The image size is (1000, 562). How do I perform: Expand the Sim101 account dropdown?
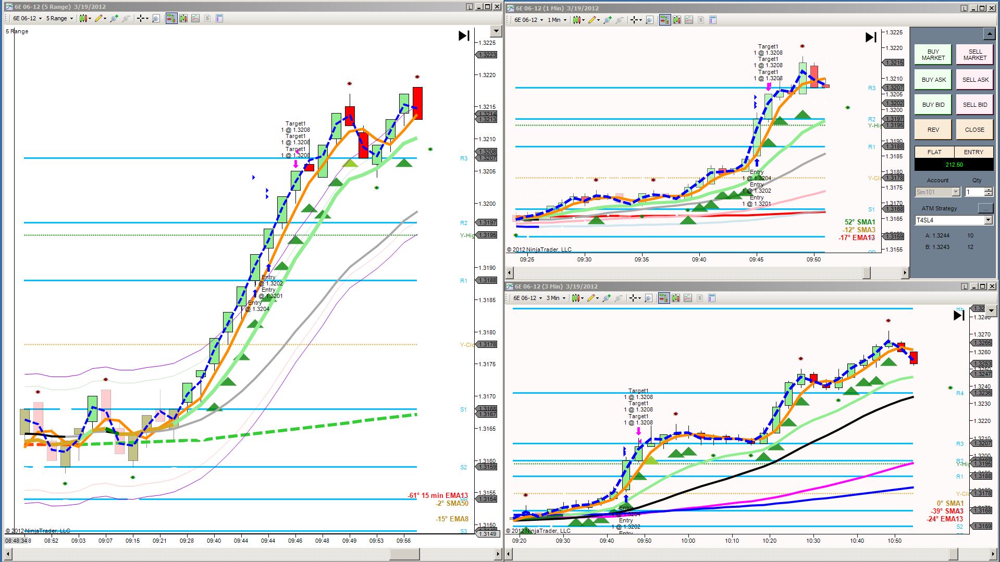[x=956, y=192]
